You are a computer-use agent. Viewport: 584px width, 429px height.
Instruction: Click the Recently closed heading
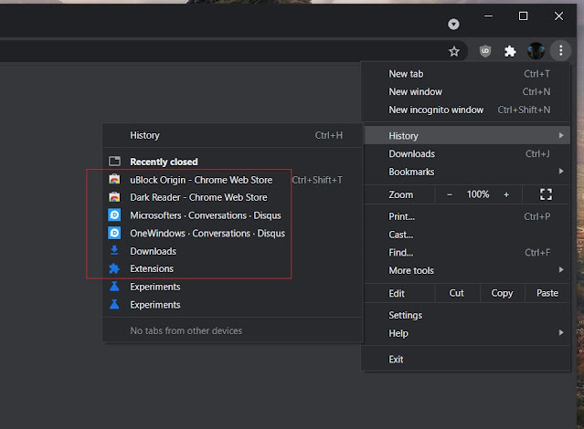164,162
